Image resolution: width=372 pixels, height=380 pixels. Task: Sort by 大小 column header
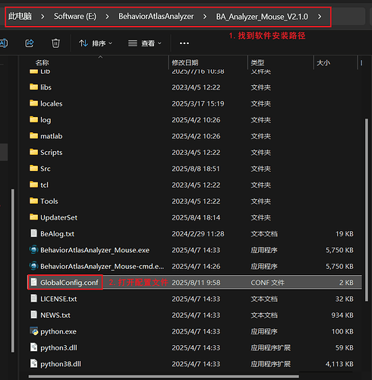click(x=323, y=62)
